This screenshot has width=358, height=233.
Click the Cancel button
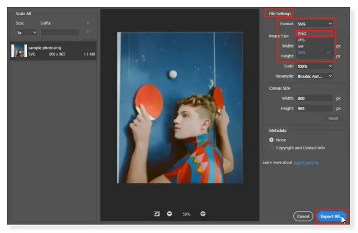tap(303, 216)
